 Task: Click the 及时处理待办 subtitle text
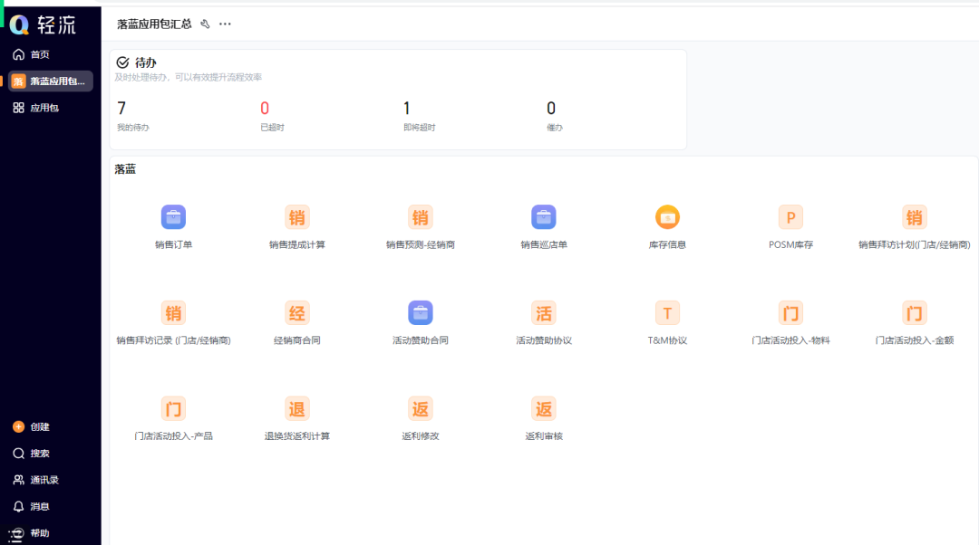click(188, 77)
